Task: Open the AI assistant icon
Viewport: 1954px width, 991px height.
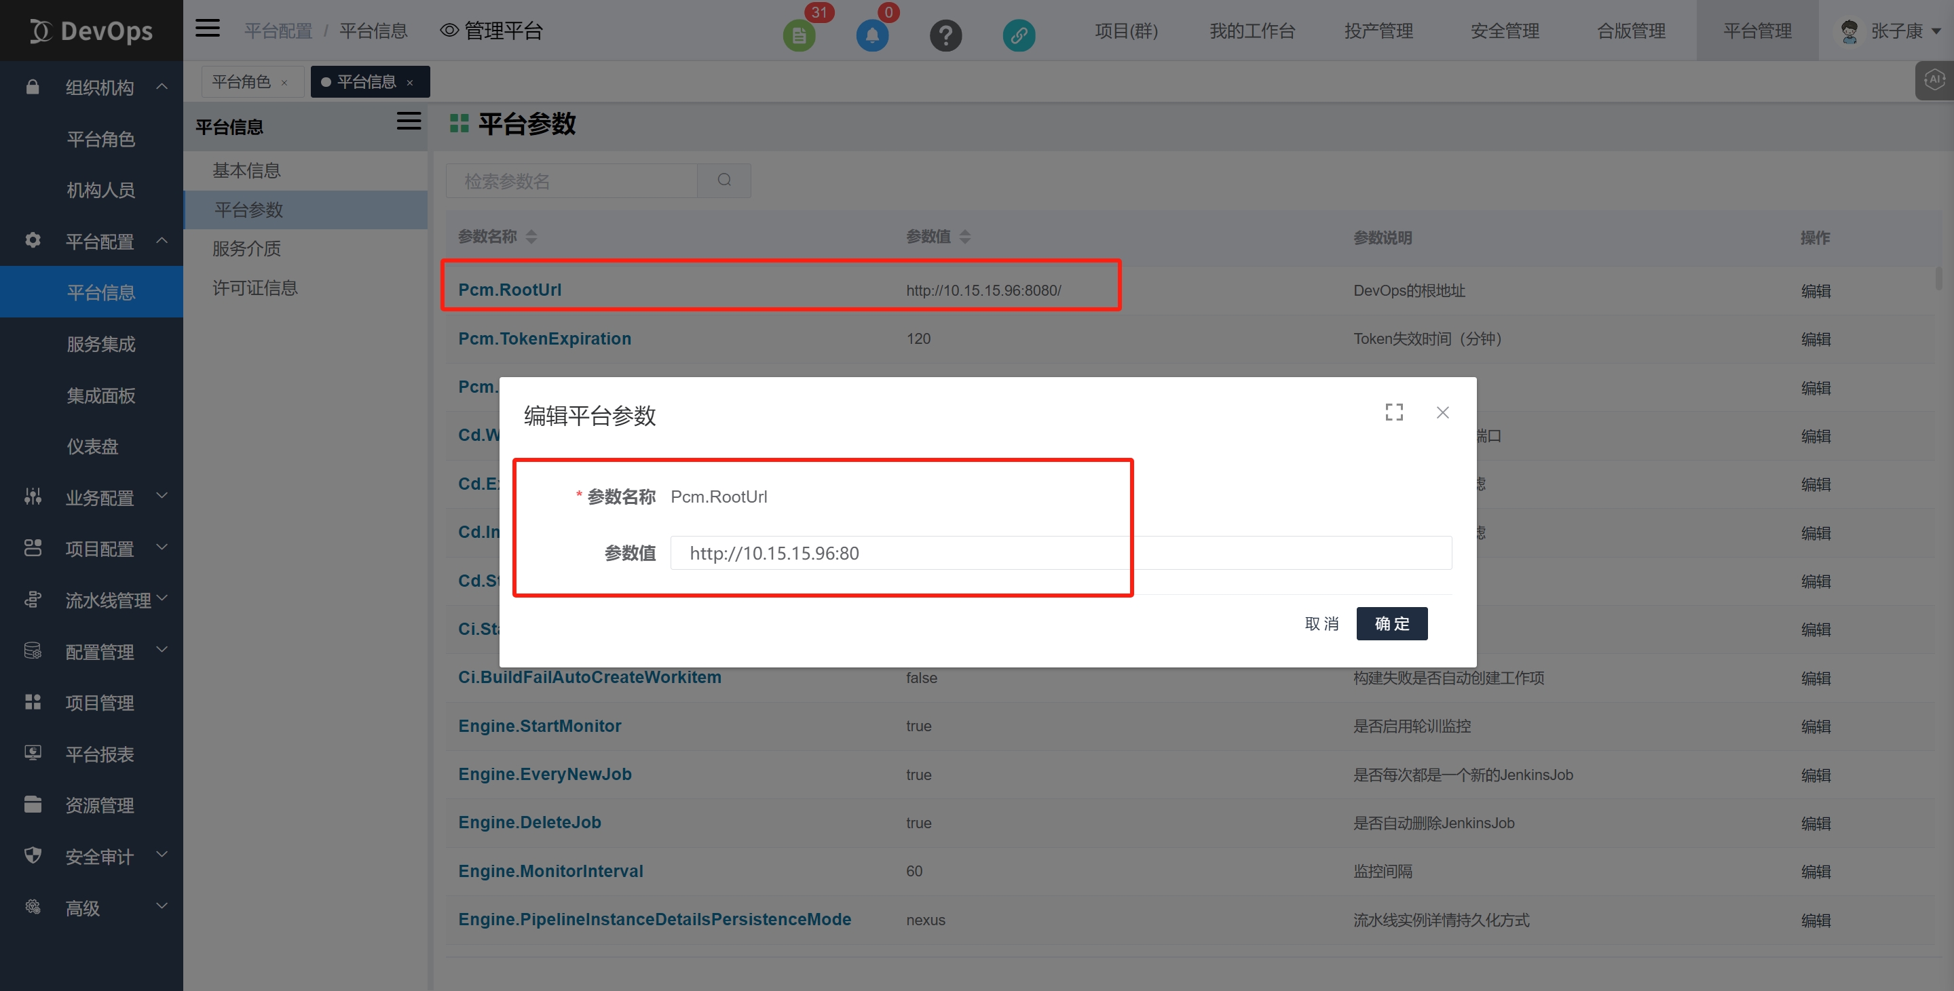Action: 1934,79
